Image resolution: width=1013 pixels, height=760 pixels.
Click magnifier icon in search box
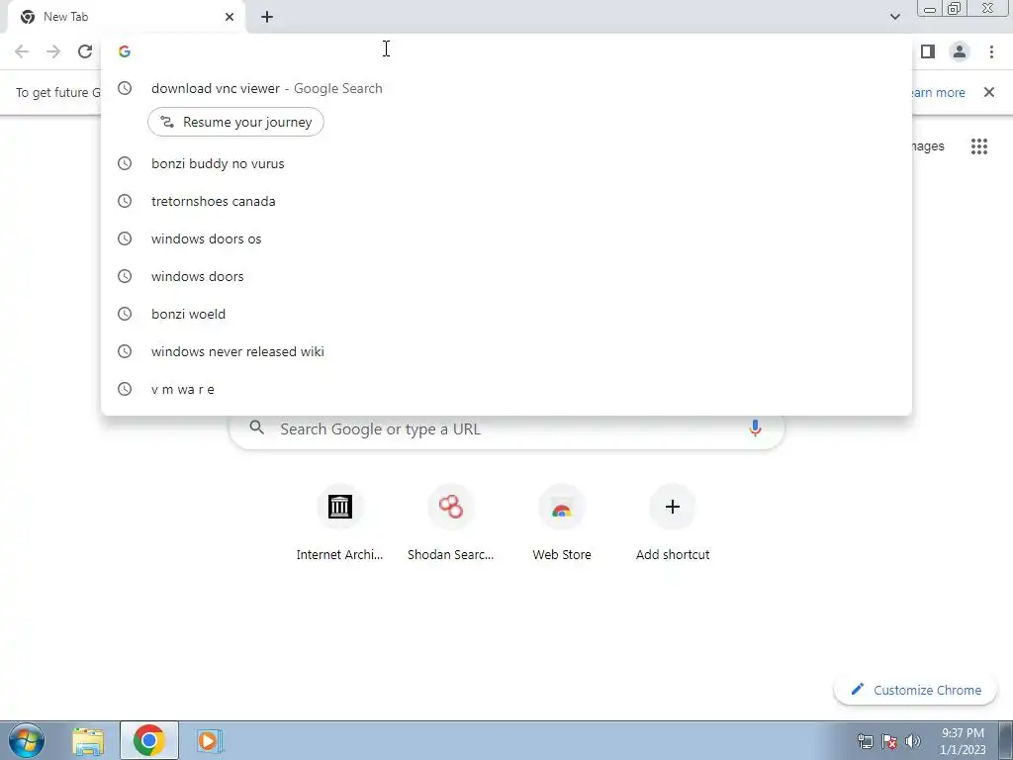pos(256,427)
